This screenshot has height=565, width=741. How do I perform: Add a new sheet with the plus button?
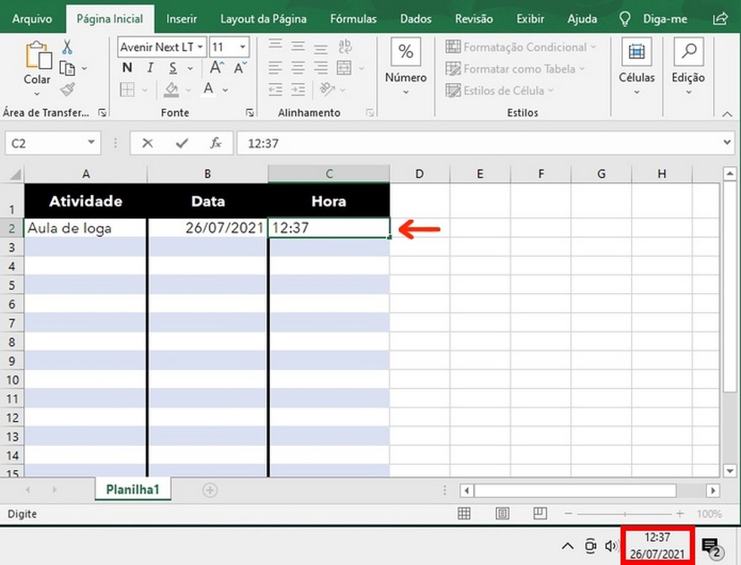click(x=208, y=489)
